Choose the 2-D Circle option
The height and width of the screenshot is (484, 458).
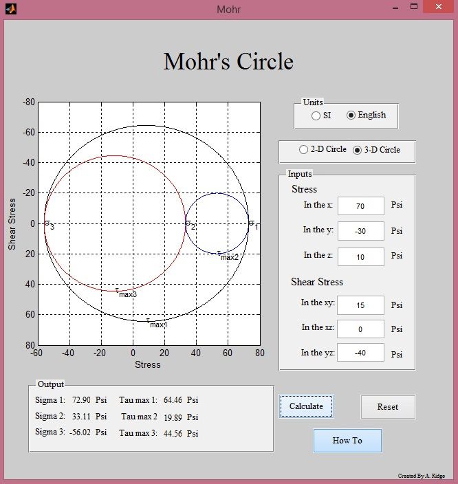tap(303, 149)
